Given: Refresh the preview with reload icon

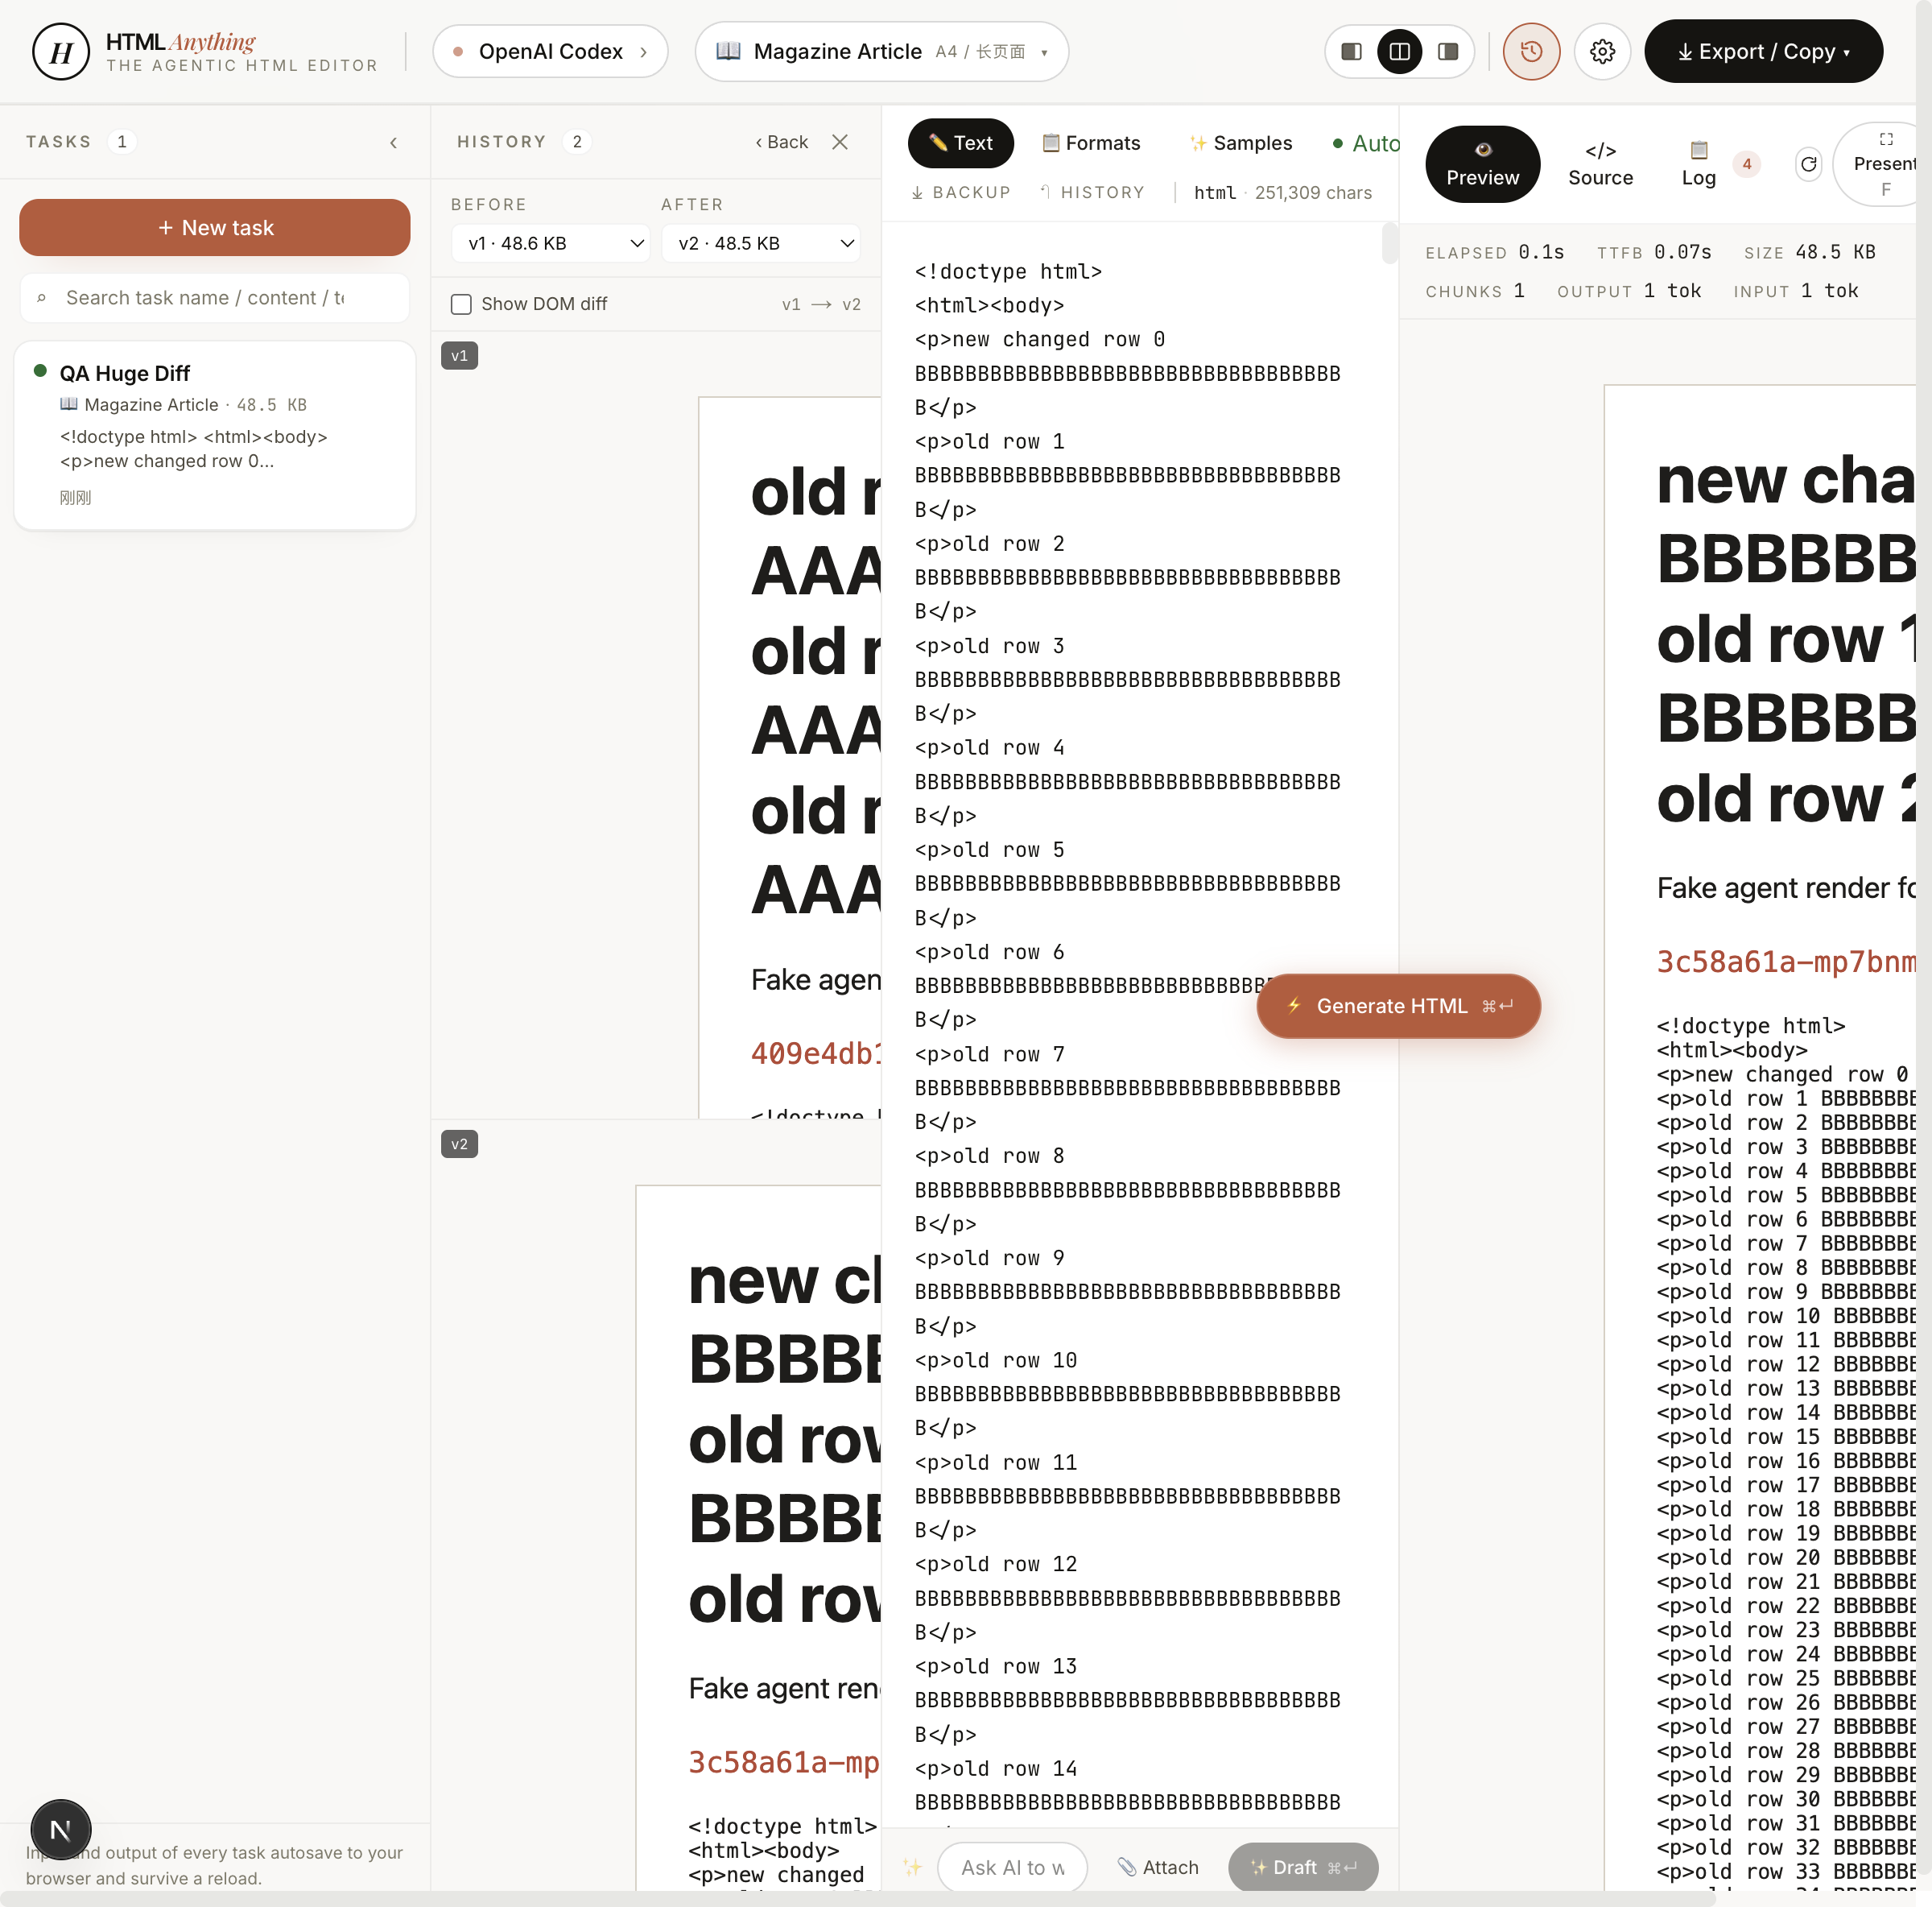Looking at the screenshot, I should click(x=1808, y=164).
